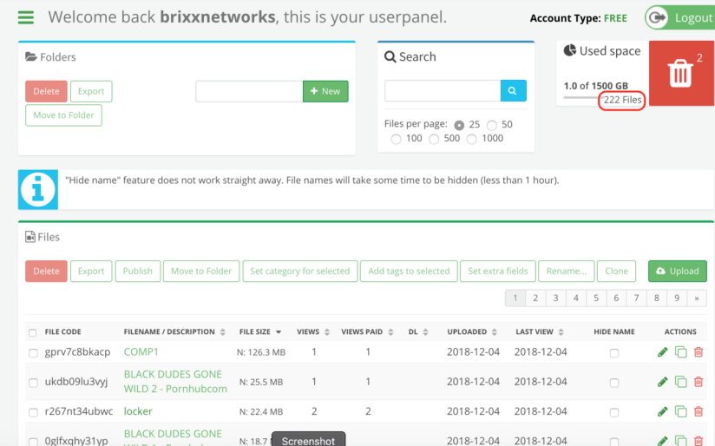Click the Rename... button
This screenshot has width=715, height=446.
[567, 271]
